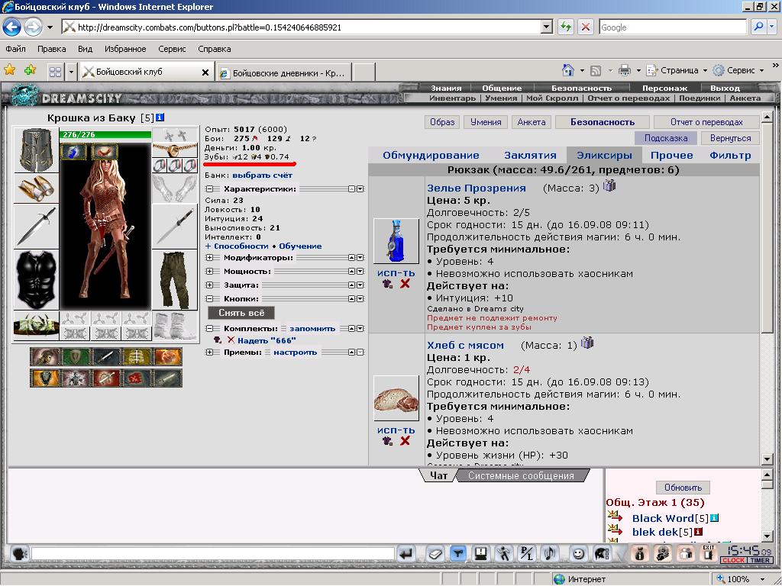Click the equipped belt slot
This screenshot has height=586, width=782.
pyautogui.click(x=36, y=326)
